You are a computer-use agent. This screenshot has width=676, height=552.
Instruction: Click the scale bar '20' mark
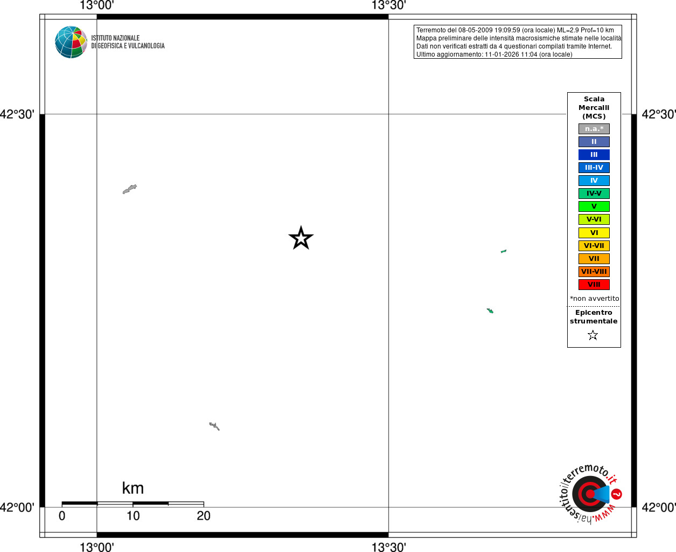pos(204,516)
